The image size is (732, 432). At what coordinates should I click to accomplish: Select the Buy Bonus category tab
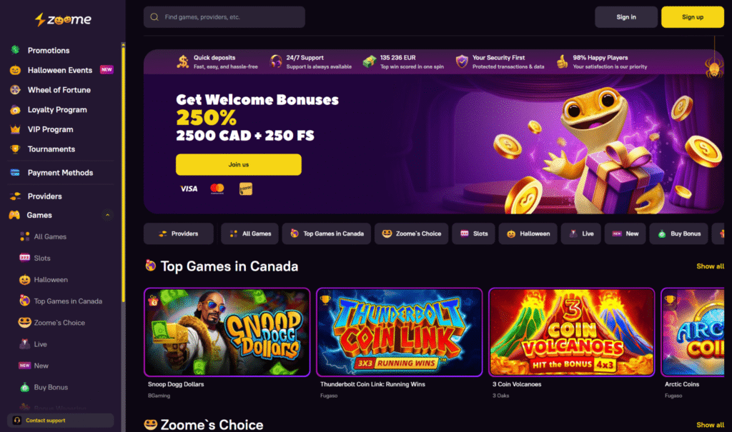(x=679, y=233)
